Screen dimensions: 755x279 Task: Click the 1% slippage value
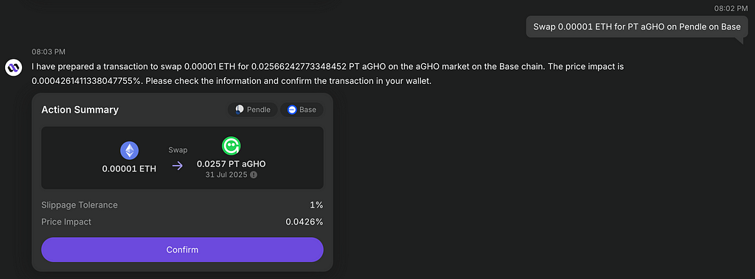(x=316, y=205)
